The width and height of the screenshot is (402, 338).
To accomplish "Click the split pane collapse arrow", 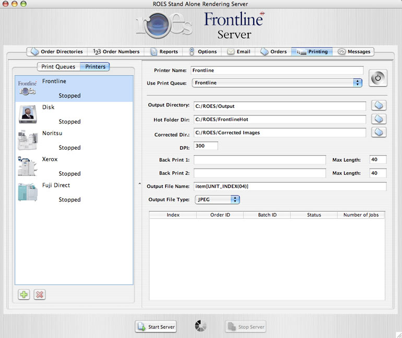I will pos(140,183).
